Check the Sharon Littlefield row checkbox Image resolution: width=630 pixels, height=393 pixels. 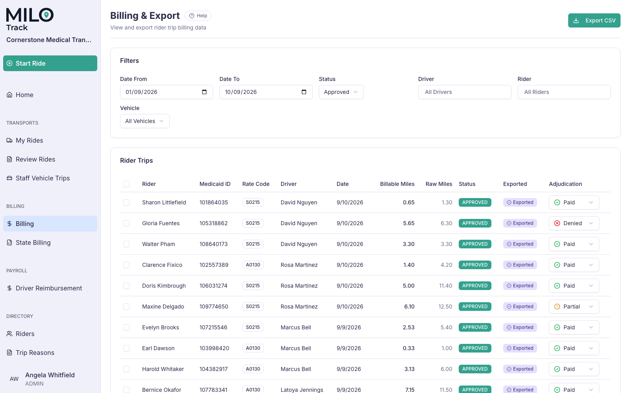coord(126,202)
